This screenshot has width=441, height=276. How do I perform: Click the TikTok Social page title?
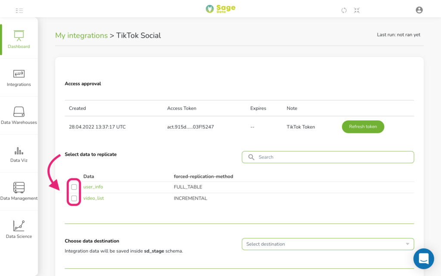point(138,35)
